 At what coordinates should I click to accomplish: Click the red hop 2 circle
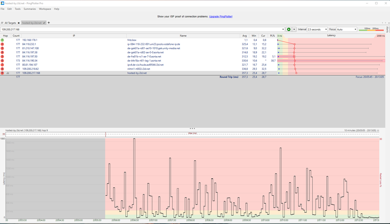point(2,44)
